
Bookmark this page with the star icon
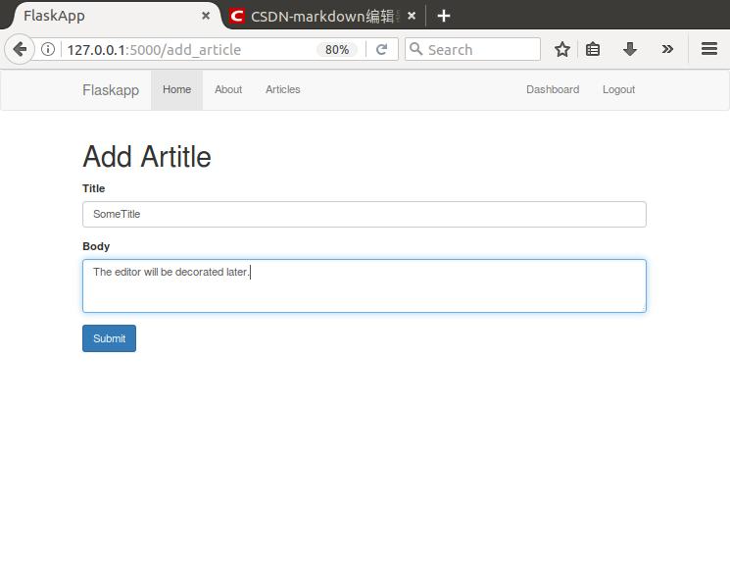point(561,49)
